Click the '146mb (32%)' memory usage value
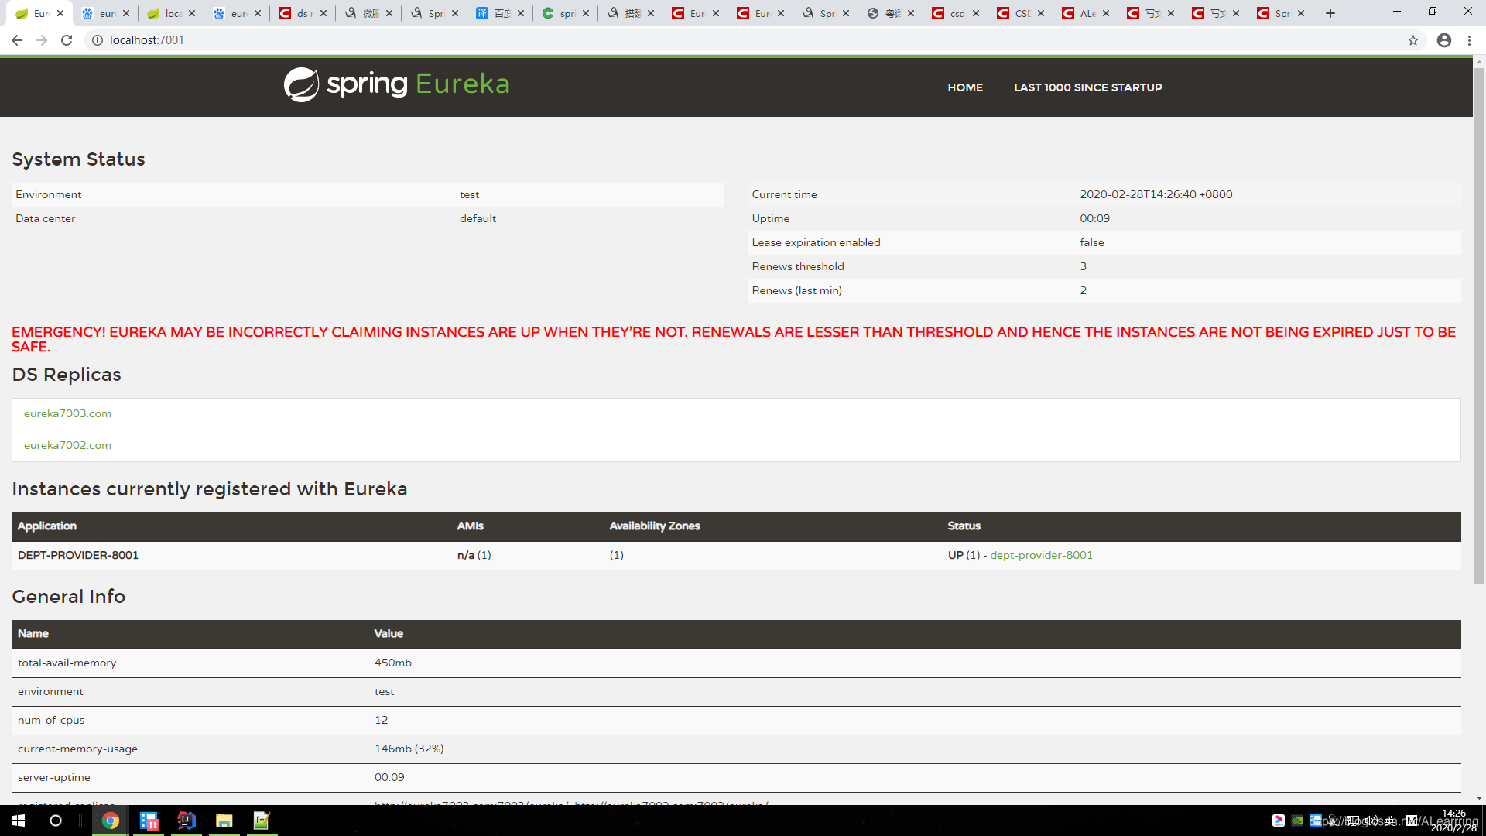 [x=409, y=749]
